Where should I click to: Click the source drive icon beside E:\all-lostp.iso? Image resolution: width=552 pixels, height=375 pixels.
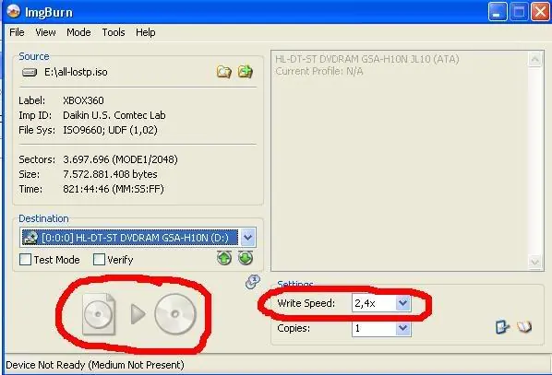tap(30, 73)
